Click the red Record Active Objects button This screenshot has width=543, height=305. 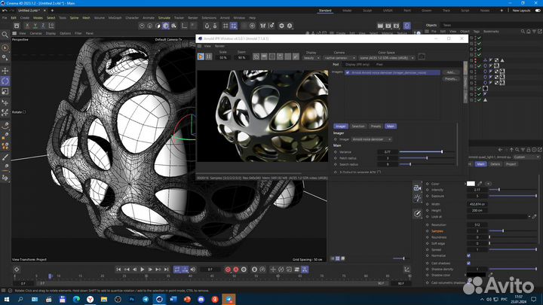(228, 270)
